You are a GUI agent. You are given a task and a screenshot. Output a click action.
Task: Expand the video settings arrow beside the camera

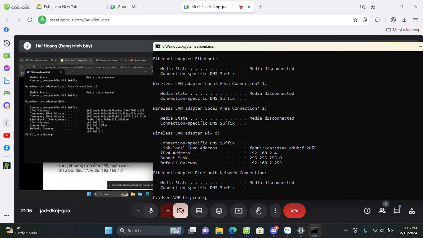(168, 211)
